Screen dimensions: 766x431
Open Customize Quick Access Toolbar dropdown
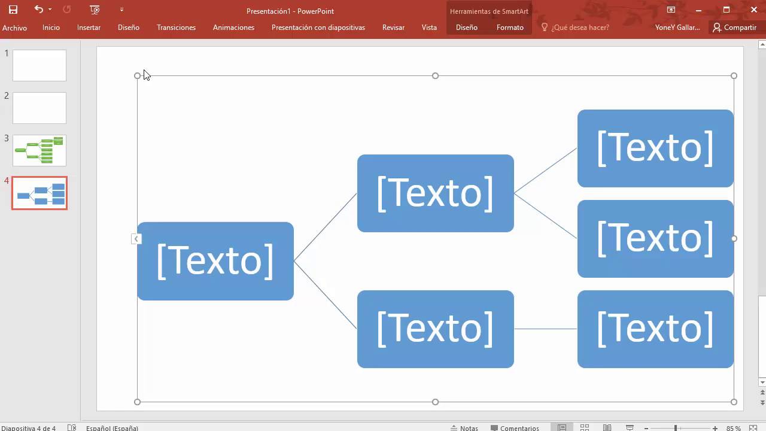tap(121, 10)
